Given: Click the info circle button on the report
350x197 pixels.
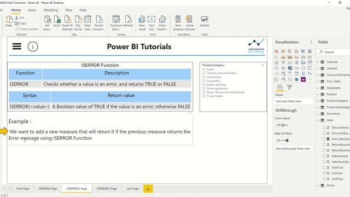Looking at the screenshot, I should [x=33, y=47].
